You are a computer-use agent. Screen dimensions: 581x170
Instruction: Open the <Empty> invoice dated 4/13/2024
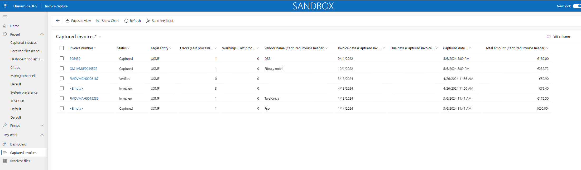76,88
